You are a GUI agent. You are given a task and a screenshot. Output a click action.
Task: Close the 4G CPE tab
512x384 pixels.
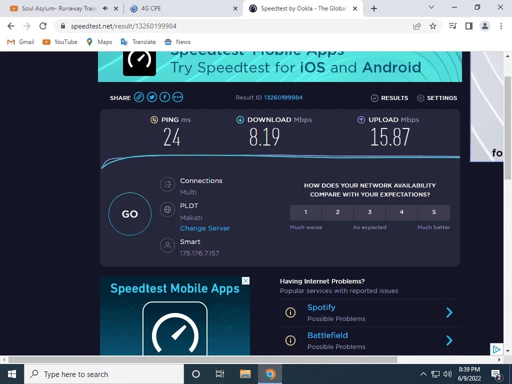pyautogui.click(x=235, y=9)
